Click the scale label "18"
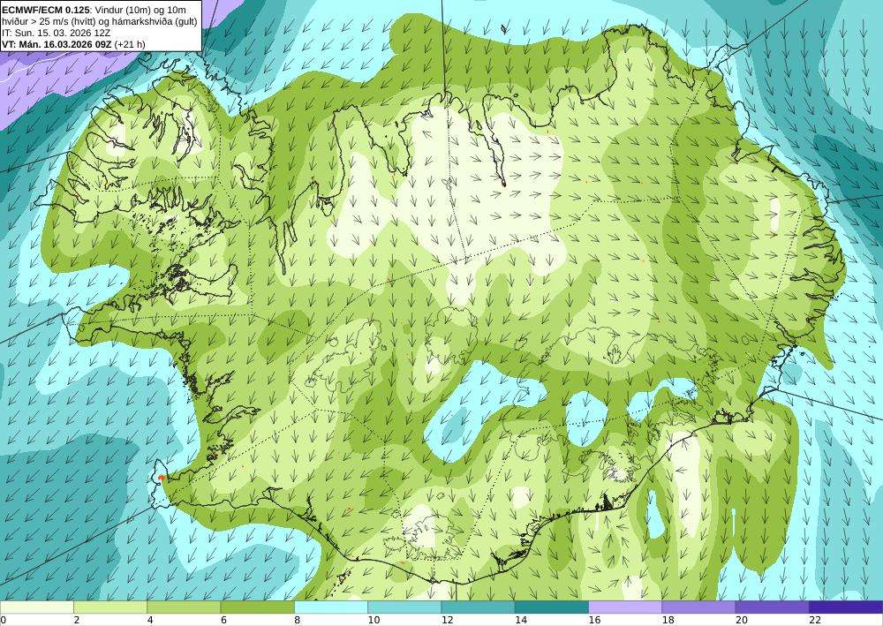Viewport: 883px width, 626px height. 668,621
